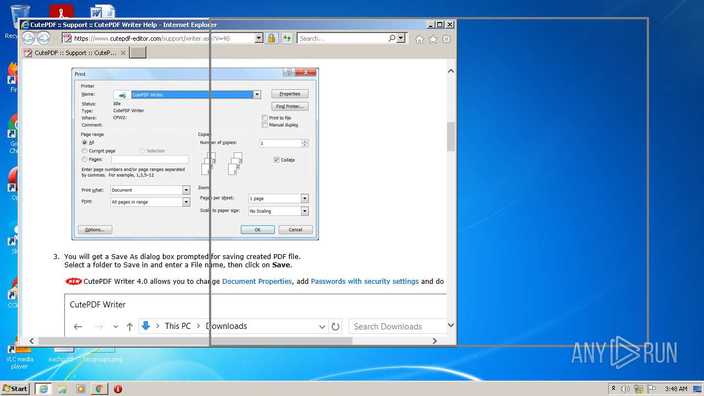Click horizontal scrollbar left arrow
The width and height of the screenshot is (704, 396).
[31, 341]
